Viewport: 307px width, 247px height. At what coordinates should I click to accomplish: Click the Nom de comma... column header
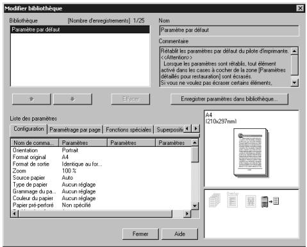point(35,143)
